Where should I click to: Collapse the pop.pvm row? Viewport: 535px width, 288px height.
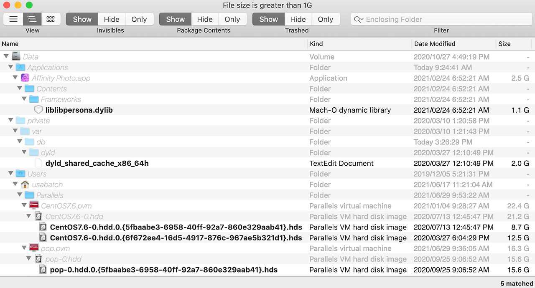[x=24, y=248]
